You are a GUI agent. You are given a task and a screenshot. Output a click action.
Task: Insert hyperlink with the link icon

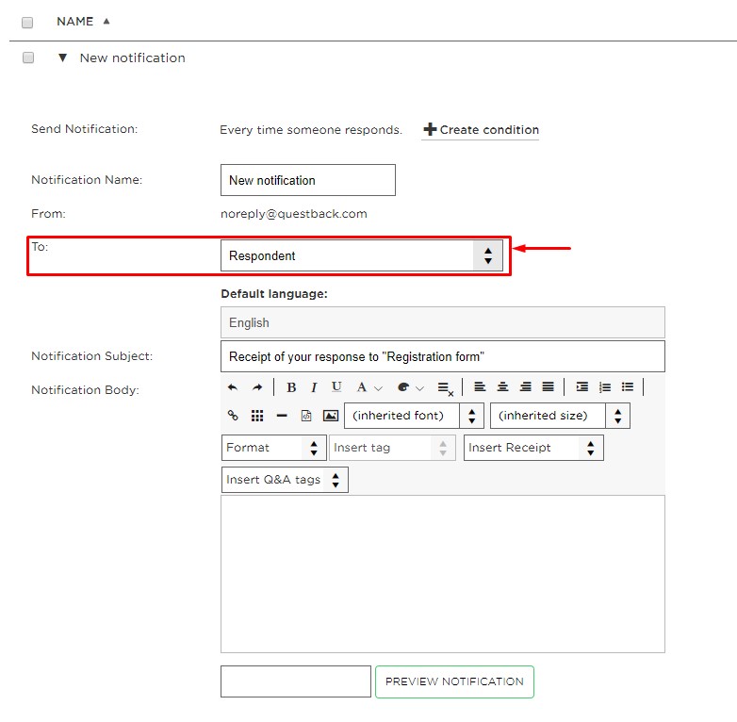point(233,416)
